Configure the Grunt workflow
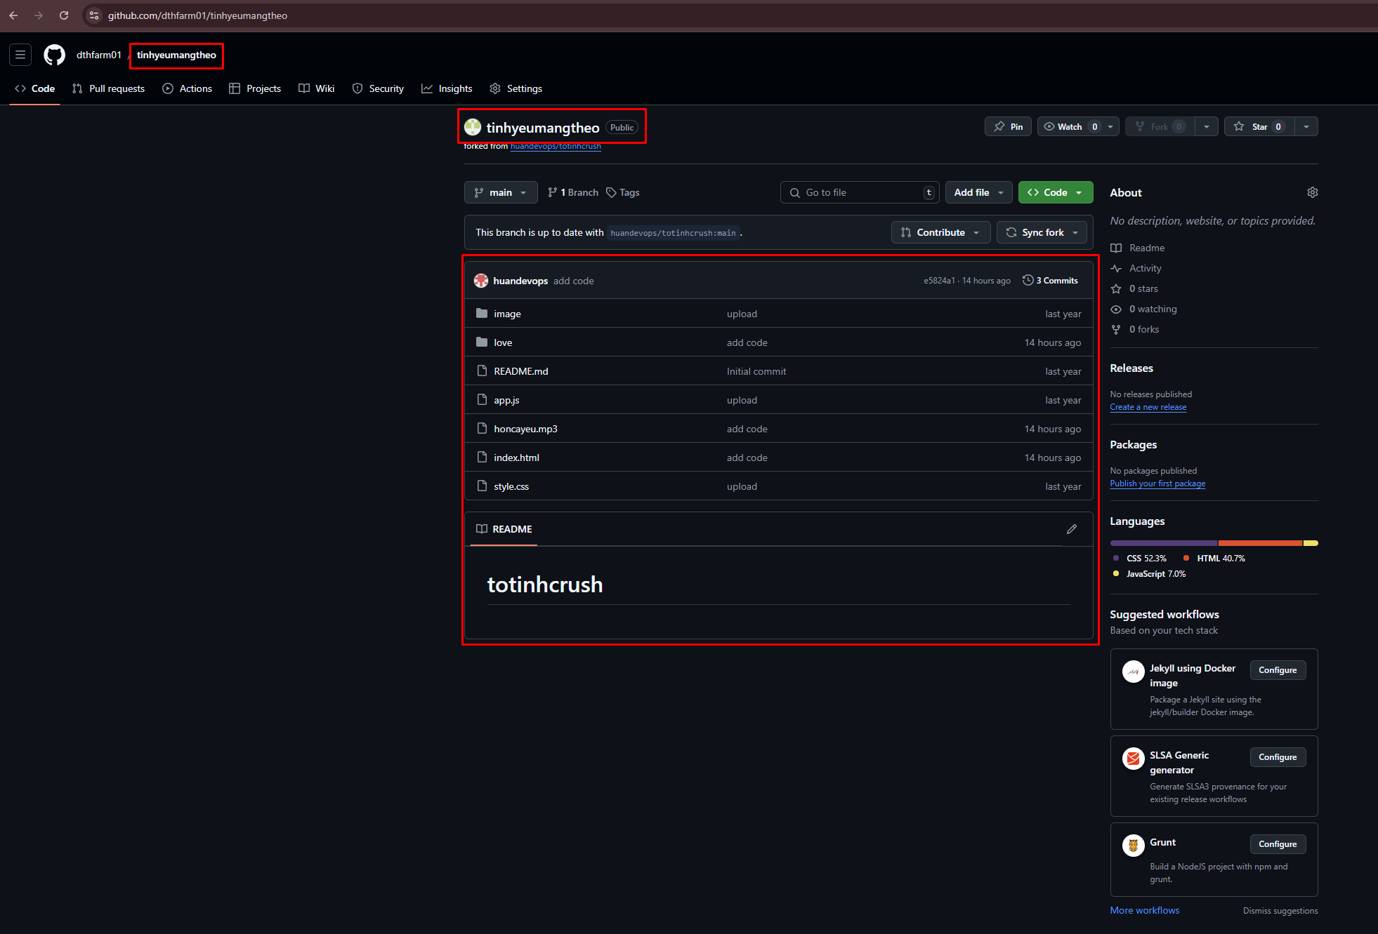Screen dimensions: 1378x934 [1278, 844]
